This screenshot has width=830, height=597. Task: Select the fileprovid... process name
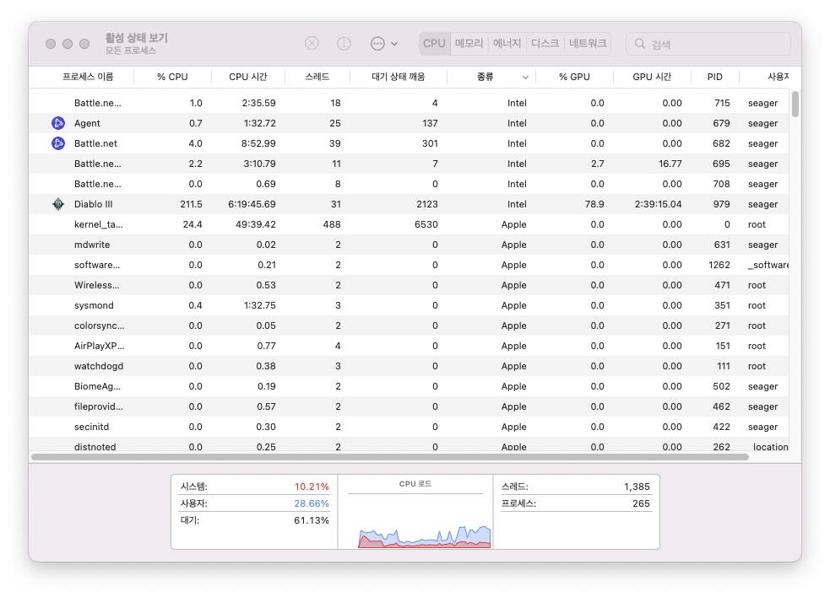pyautogui.click(x=99, y=406)
